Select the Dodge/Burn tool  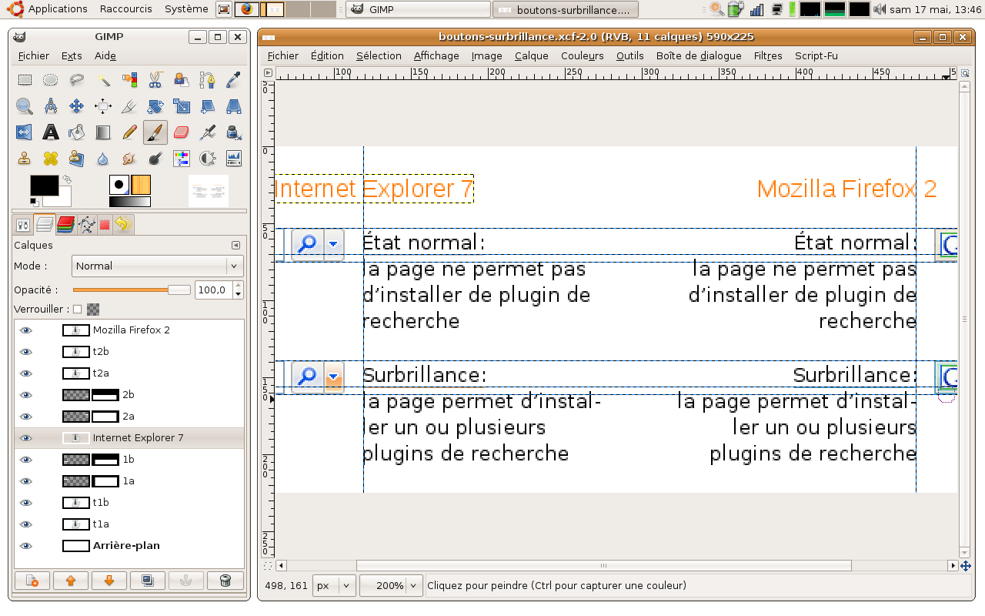coord(155,159)
